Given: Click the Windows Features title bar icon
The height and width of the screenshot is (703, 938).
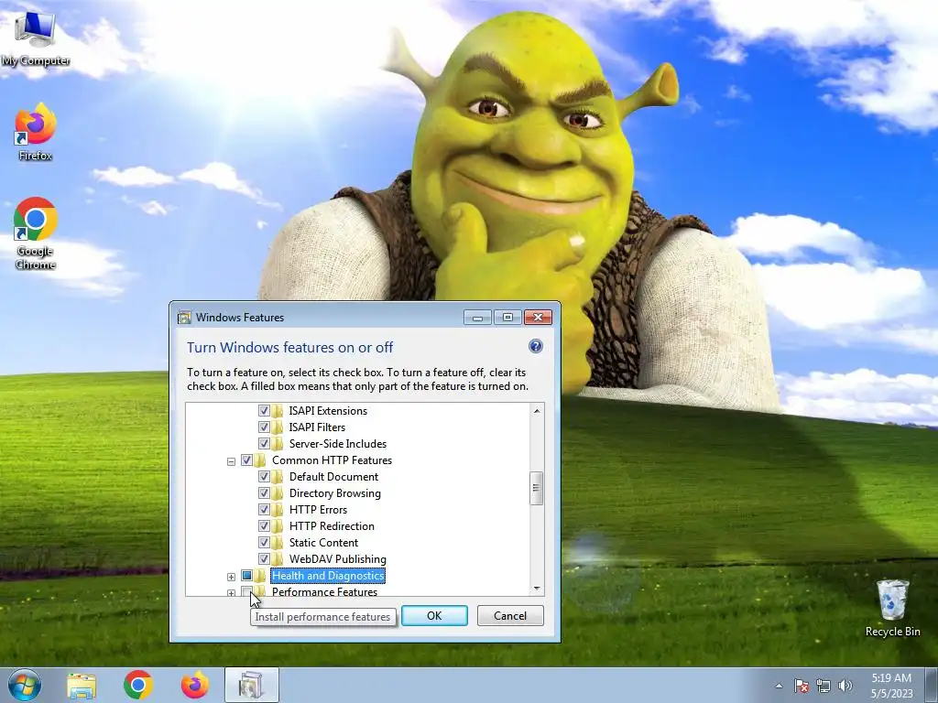Looking at the screenshot, I should pyautogui.click(x=184, y=318).
